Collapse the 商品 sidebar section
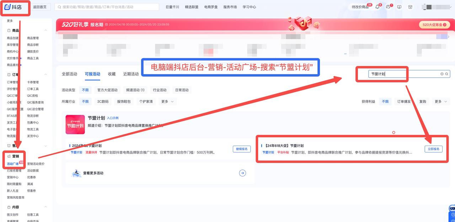This screenshot has height=222, width=455. click(46, 31)
